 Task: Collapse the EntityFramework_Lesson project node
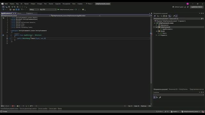[x=154, y=23]
